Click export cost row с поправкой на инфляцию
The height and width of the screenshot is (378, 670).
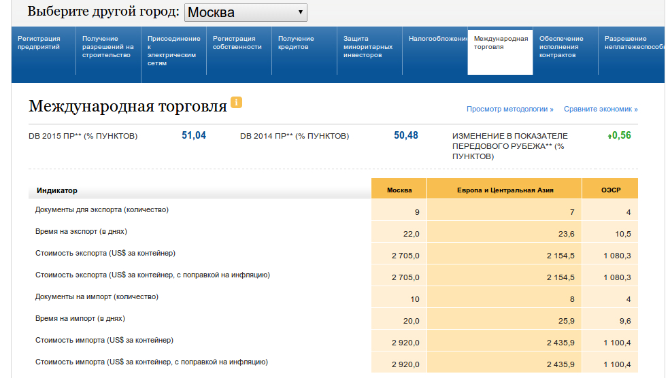tap(333, 275)
